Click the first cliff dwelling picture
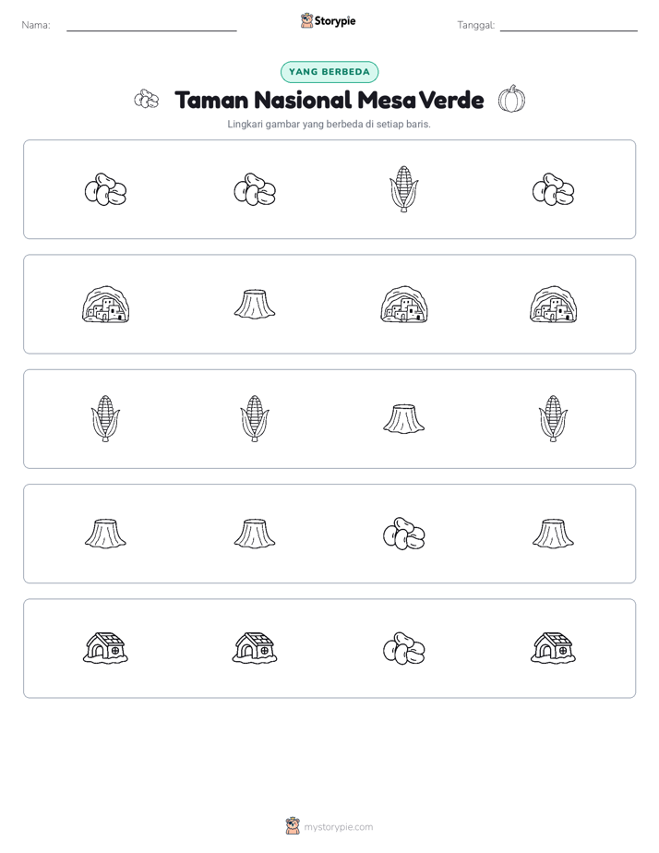 pos(105,304)
